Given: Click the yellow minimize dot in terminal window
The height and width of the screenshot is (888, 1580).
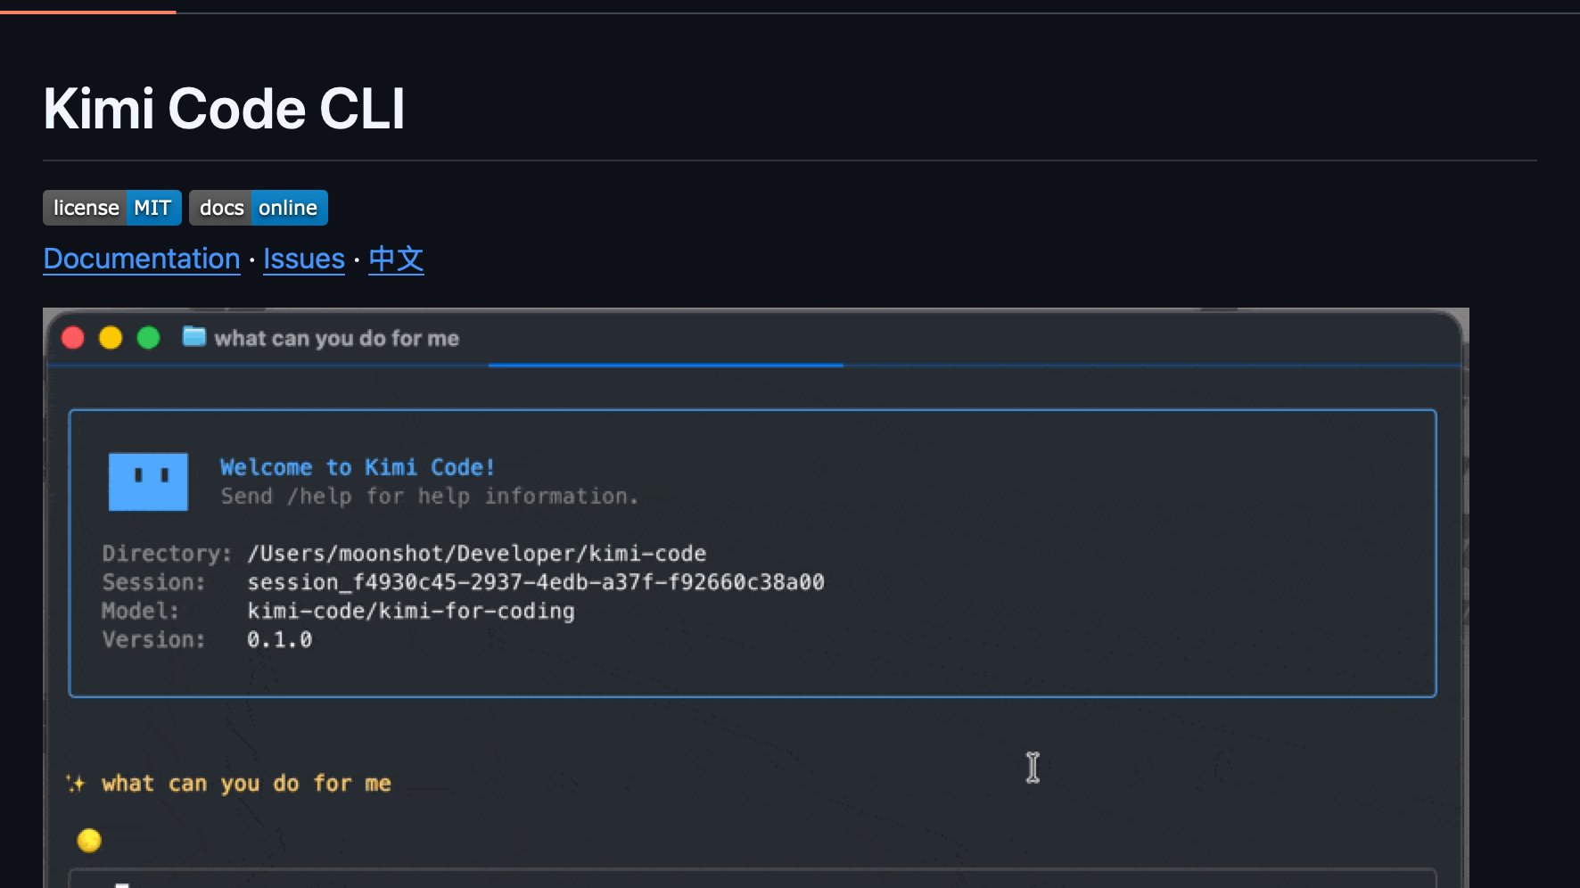Looking at the screenshot, I should (111, 338).
